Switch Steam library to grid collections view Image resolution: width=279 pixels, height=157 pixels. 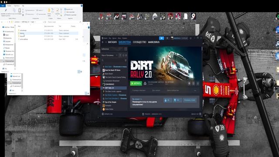pyautogui.click(x=126, y=49)
